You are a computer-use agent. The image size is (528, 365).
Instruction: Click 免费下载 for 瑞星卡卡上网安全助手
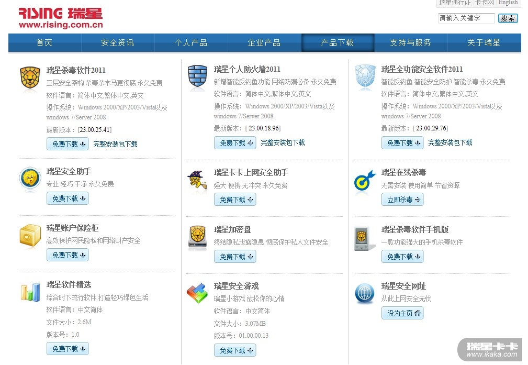pos(235,200)
